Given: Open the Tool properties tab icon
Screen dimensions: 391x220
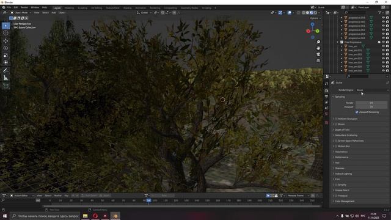Looking at the screenshot, I should click(326, 84).
